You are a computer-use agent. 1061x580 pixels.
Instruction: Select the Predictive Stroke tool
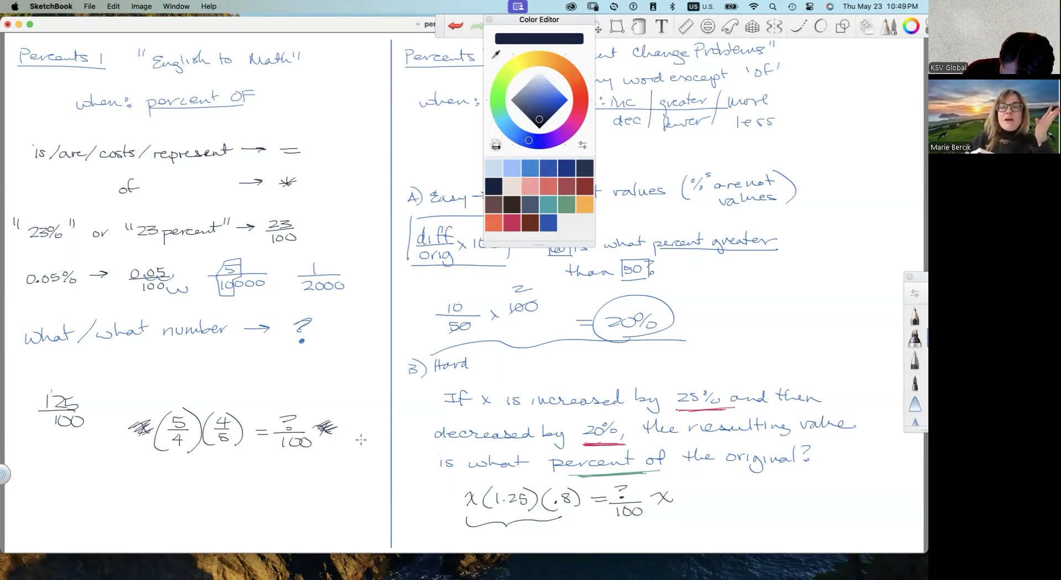click(x=798, y=26)
